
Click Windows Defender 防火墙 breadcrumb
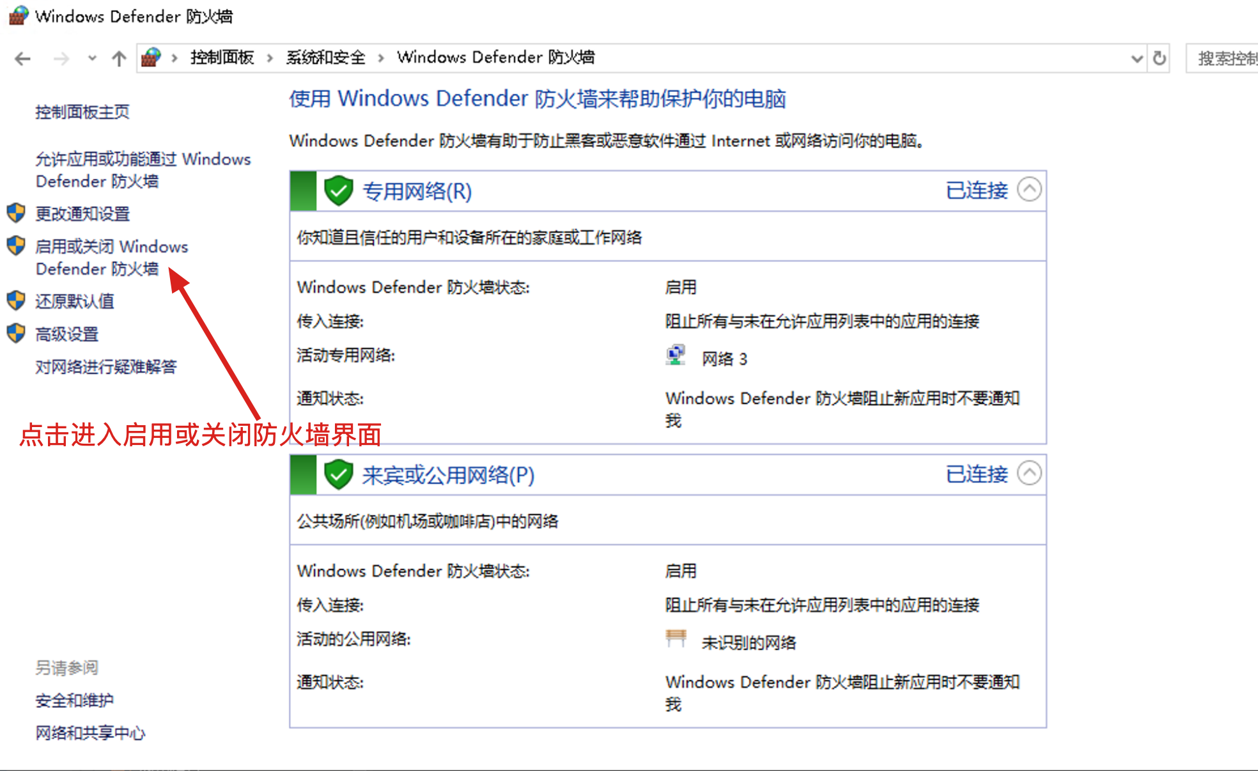495,58
